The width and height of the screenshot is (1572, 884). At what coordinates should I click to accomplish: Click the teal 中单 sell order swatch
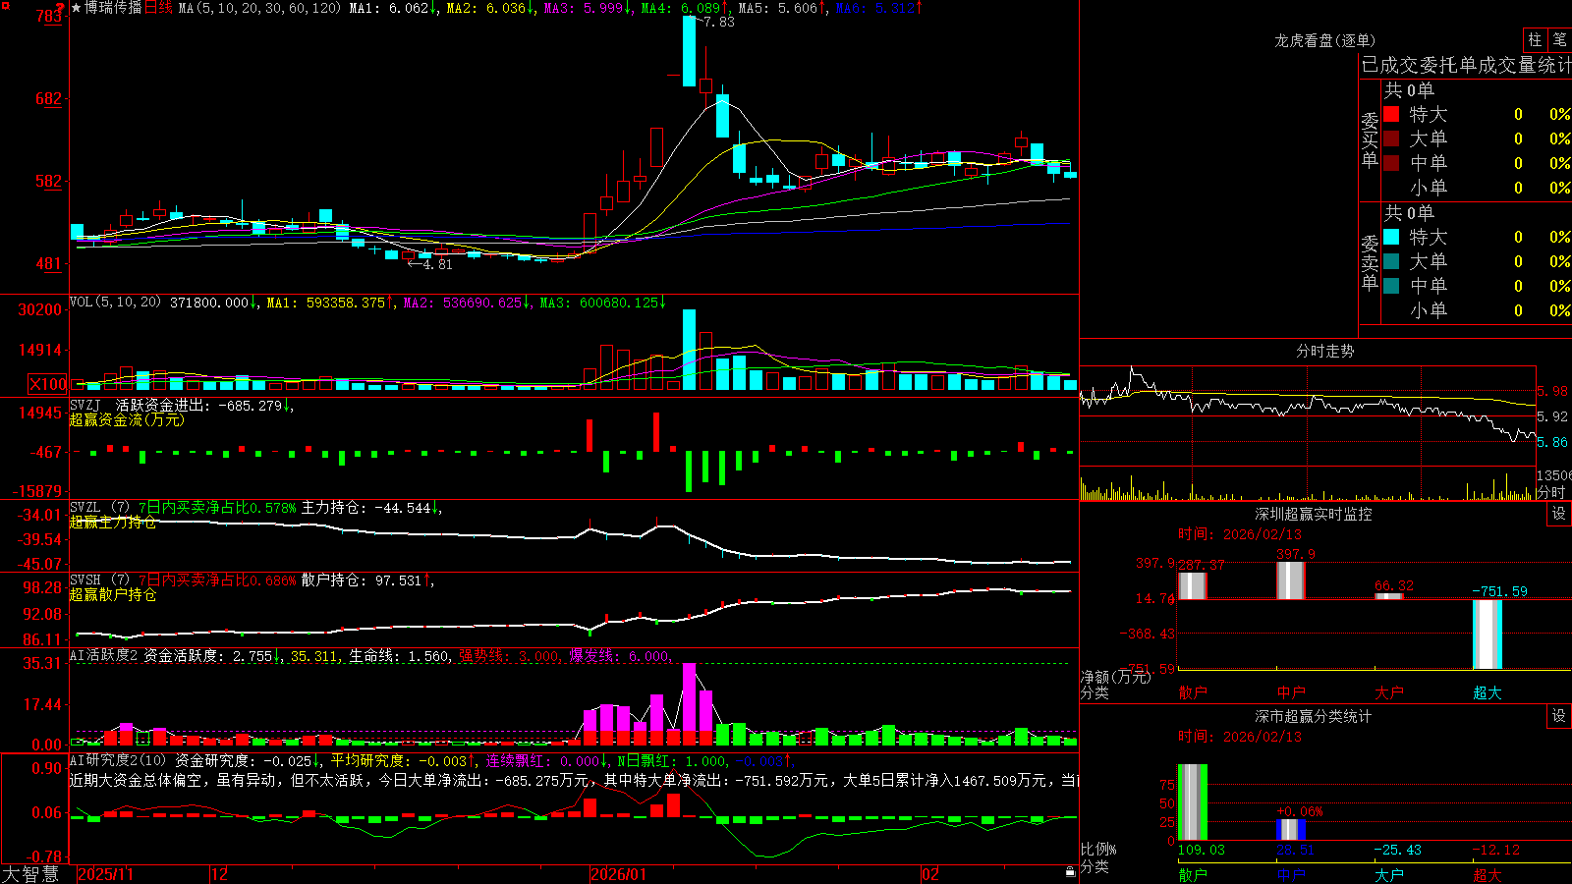tap(1391, 286)
